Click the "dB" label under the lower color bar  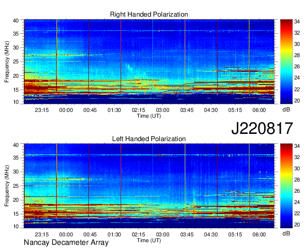pyautogui.click(x=286, y=234)
